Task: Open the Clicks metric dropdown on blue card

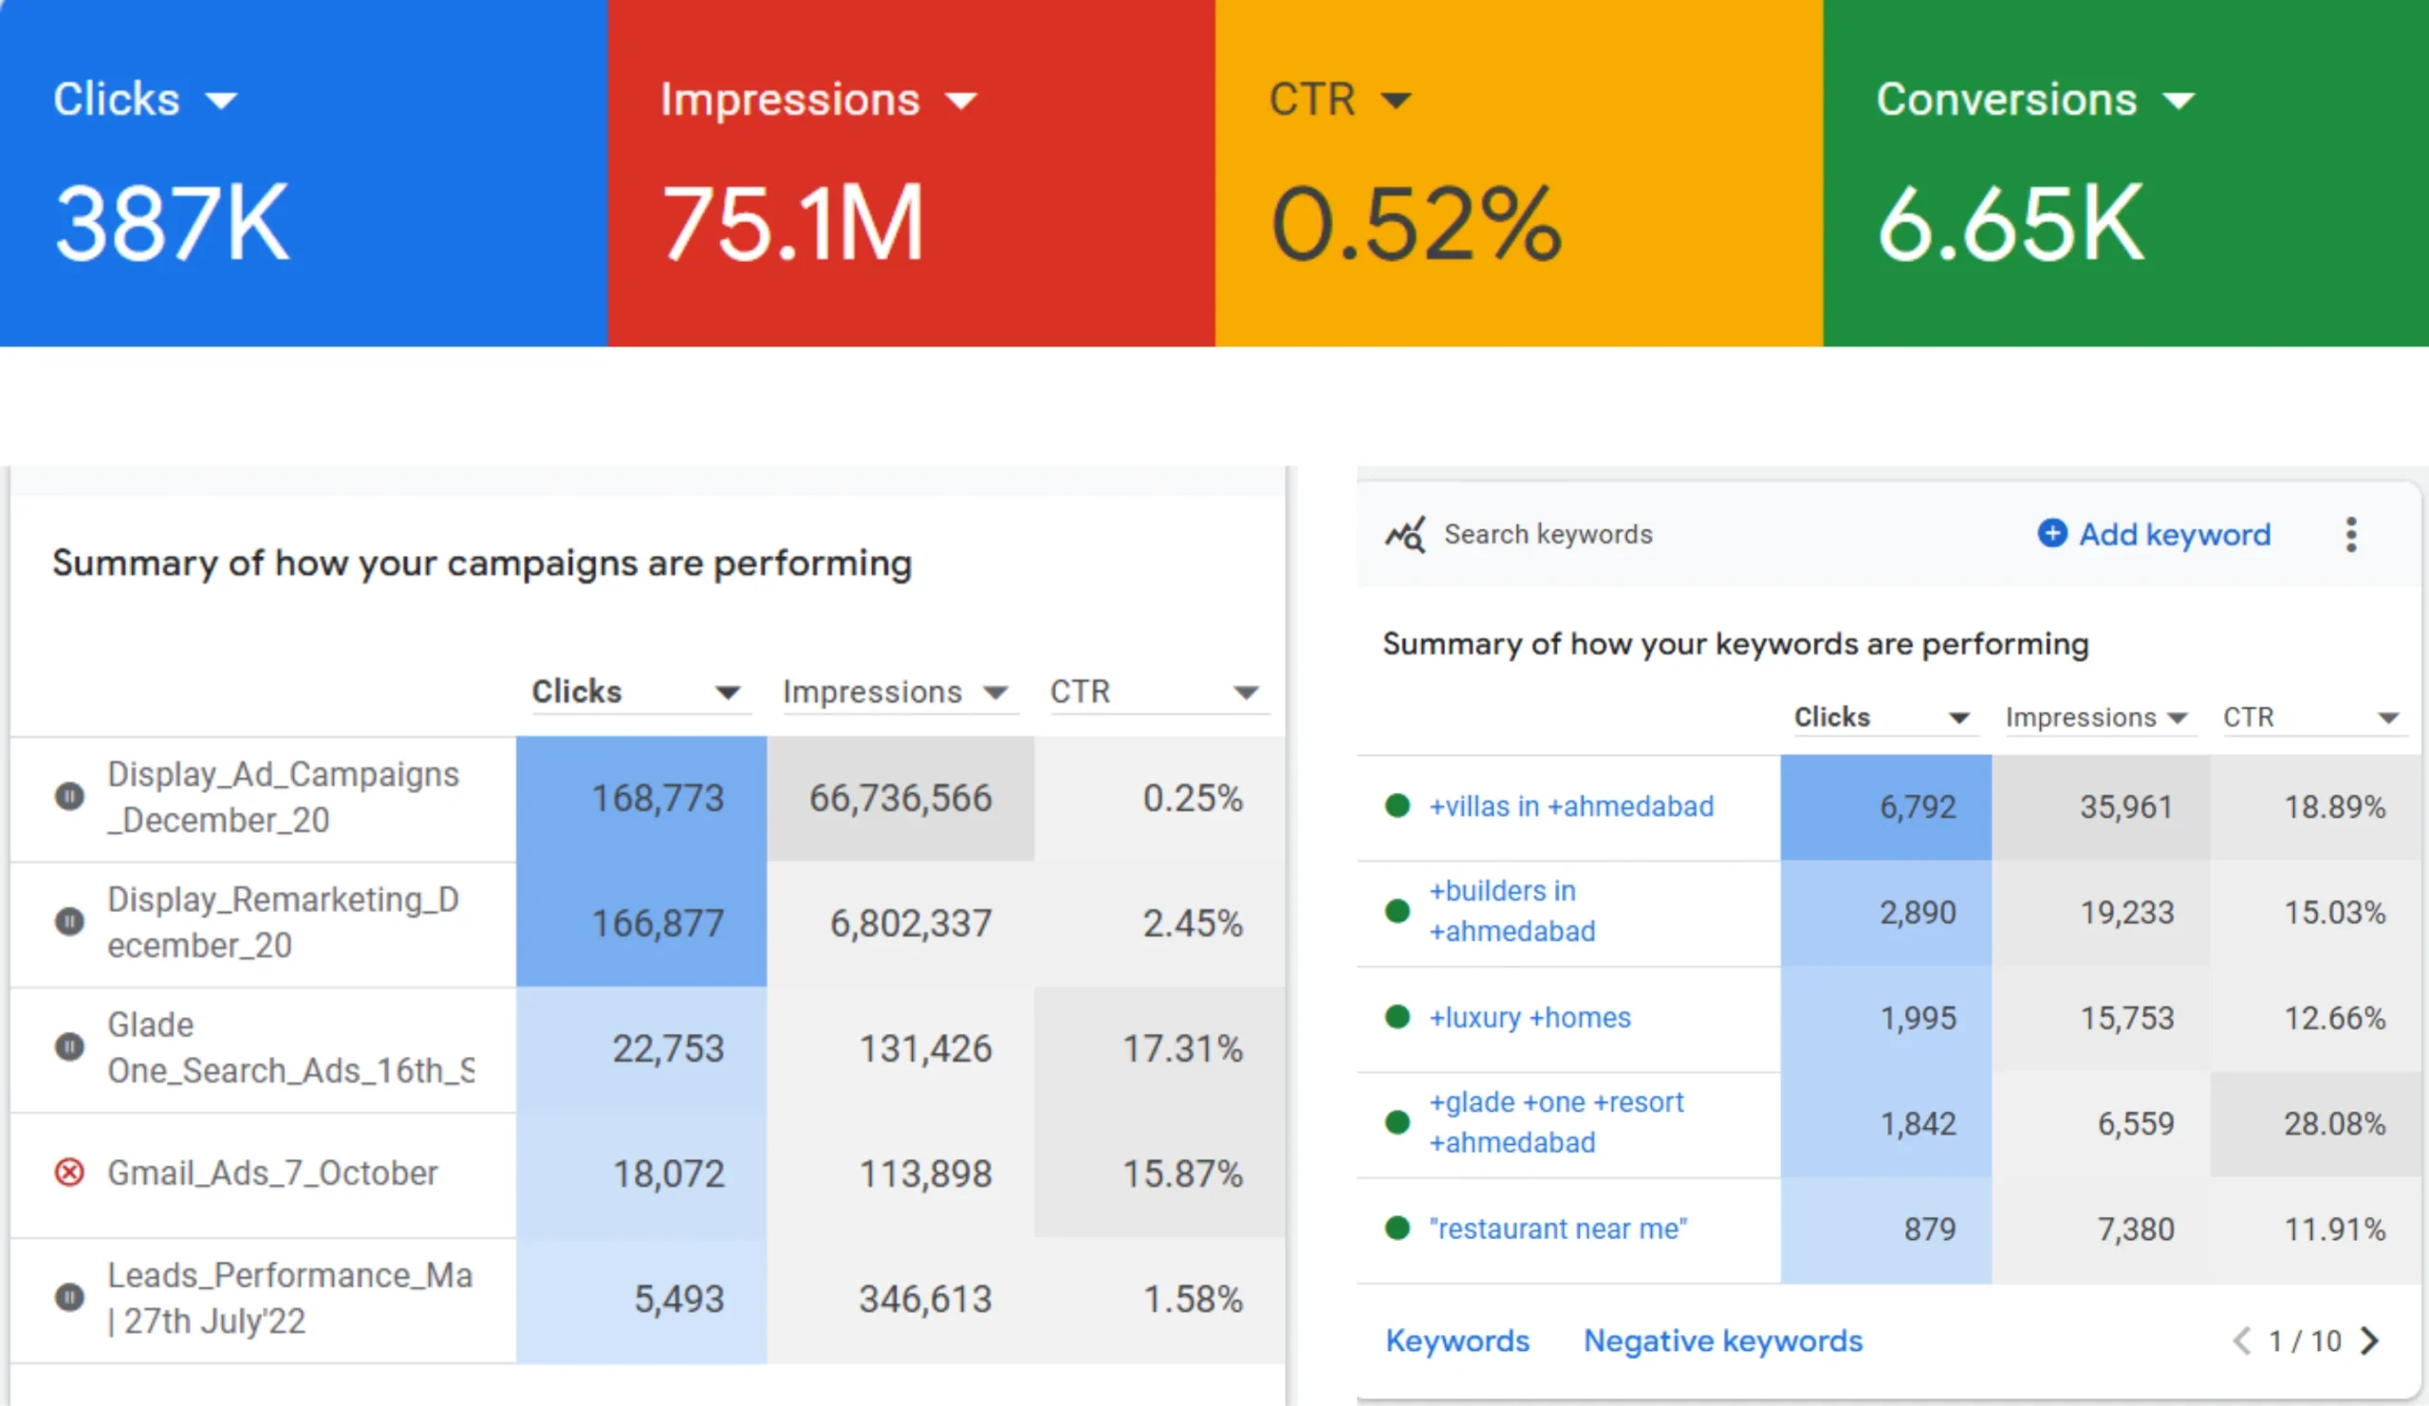Action: pos(223,101)
